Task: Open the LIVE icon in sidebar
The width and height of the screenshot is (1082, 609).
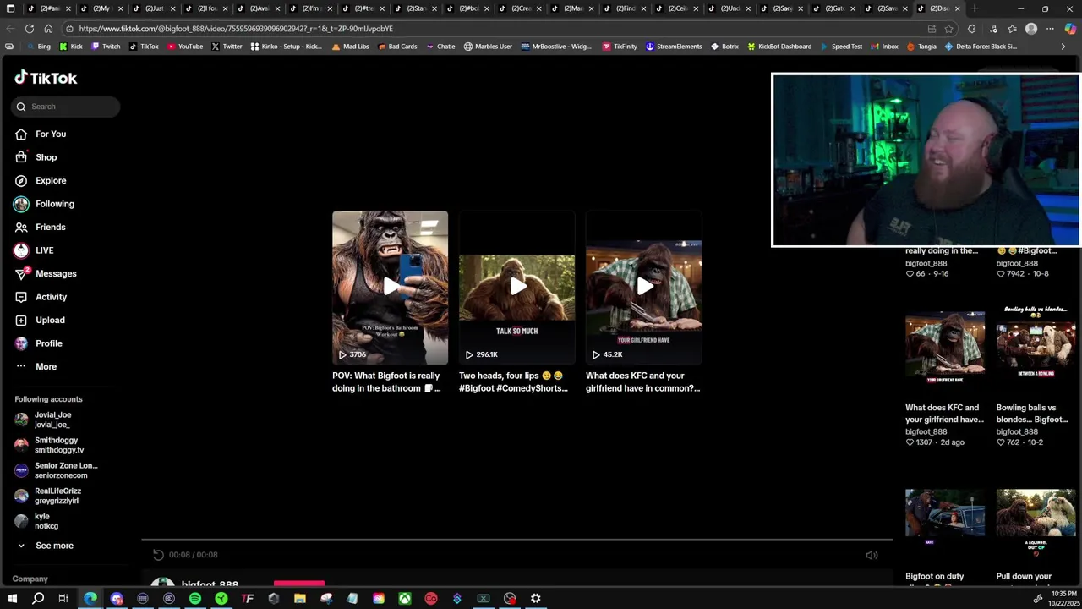Action: 21,250
